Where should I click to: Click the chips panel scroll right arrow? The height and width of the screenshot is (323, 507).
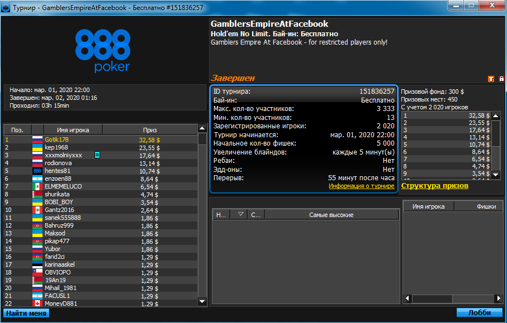pos(499,299)
